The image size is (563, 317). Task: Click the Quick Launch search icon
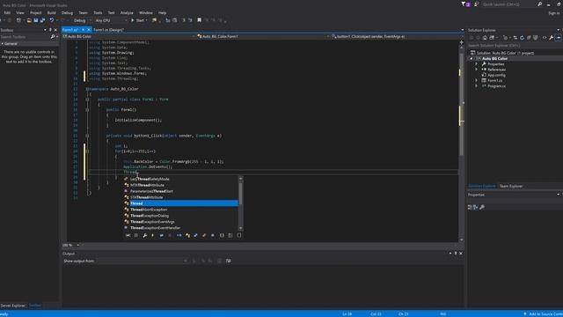(539, 4)
